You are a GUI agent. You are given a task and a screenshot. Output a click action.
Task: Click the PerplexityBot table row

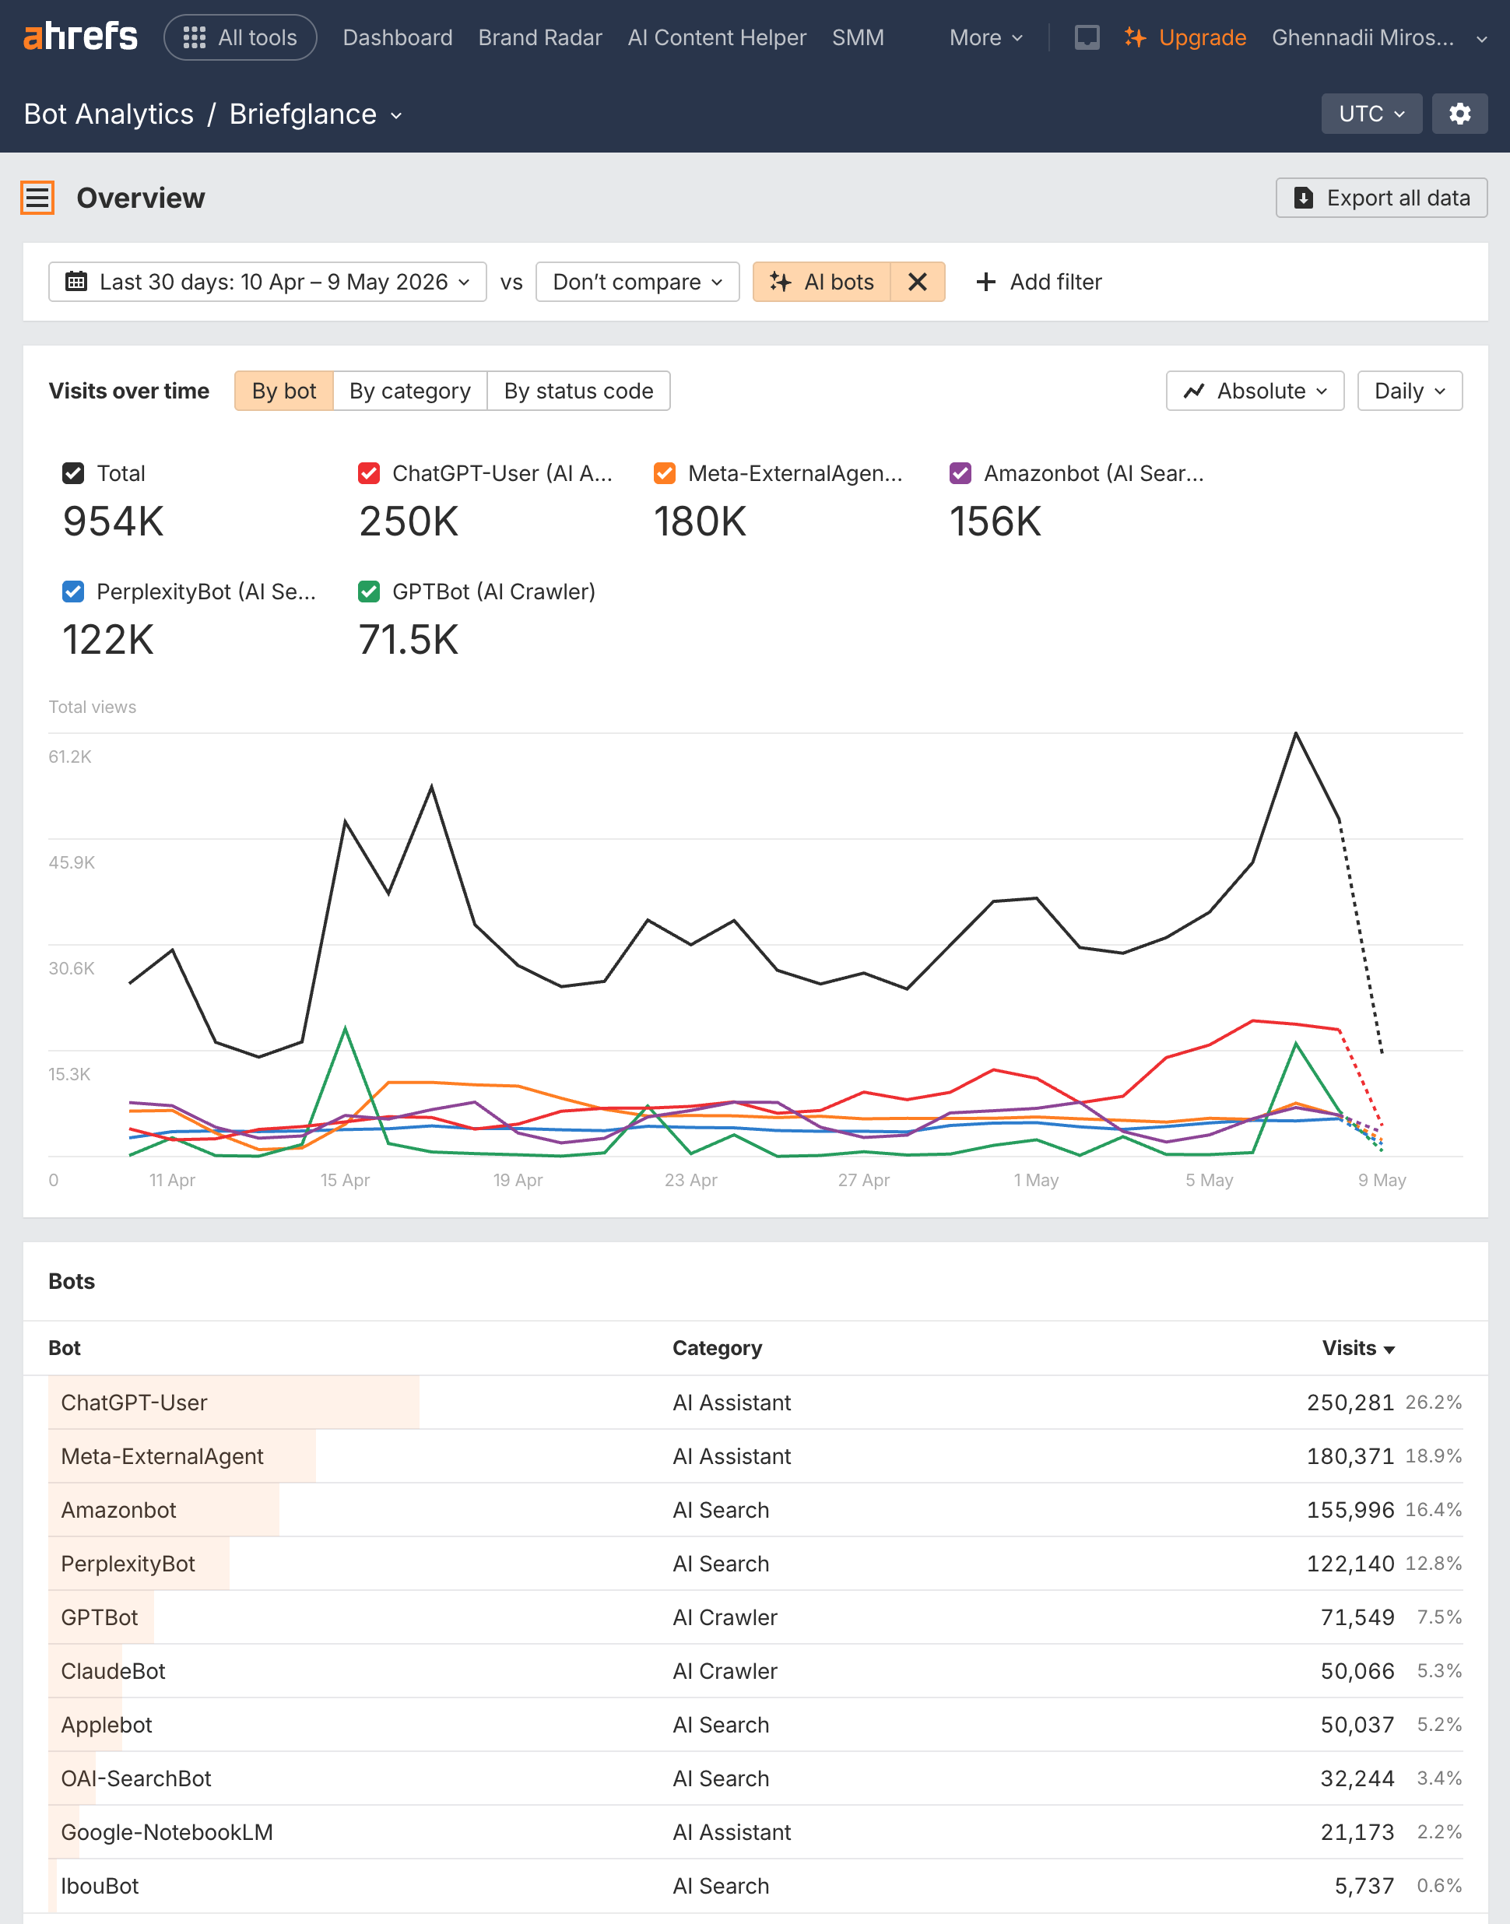click(x=755, y=1564)
